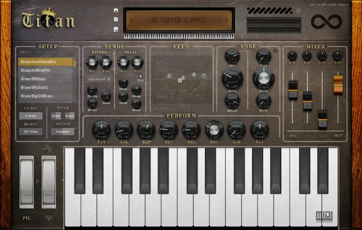362x230 pixels.
Task: Click the tuning fork icon under the second wheel
Action: (49, 218)
